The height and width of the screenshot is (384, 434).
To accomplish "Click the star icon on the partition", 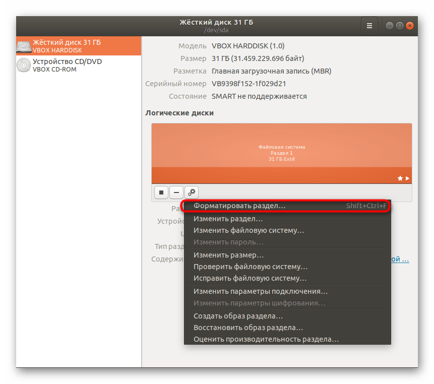I will (x=400, y=178).
